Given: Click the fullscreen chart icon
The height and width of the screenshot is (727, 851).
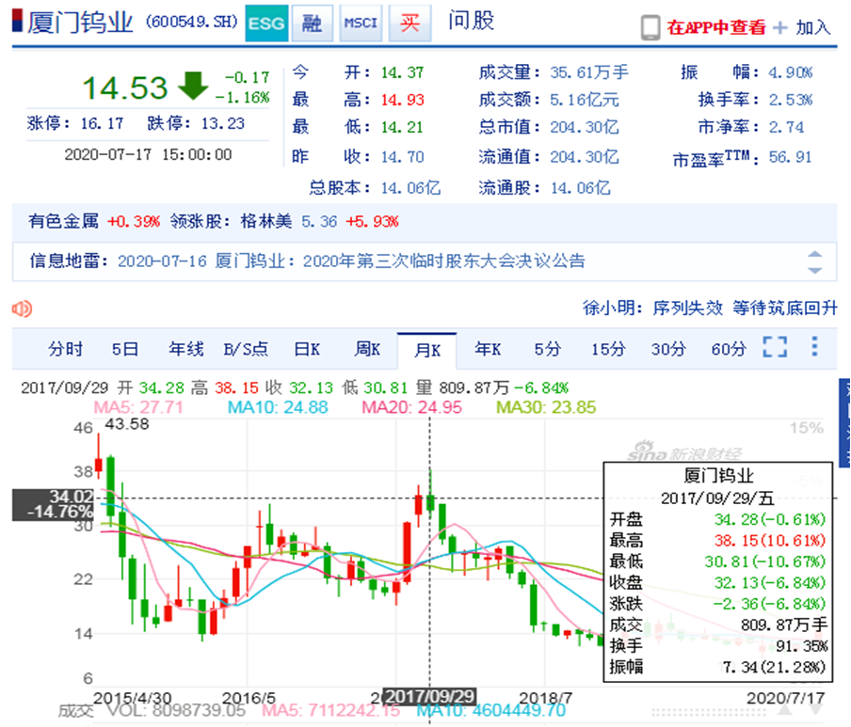Looking at the screenshot, I should 775,346.
